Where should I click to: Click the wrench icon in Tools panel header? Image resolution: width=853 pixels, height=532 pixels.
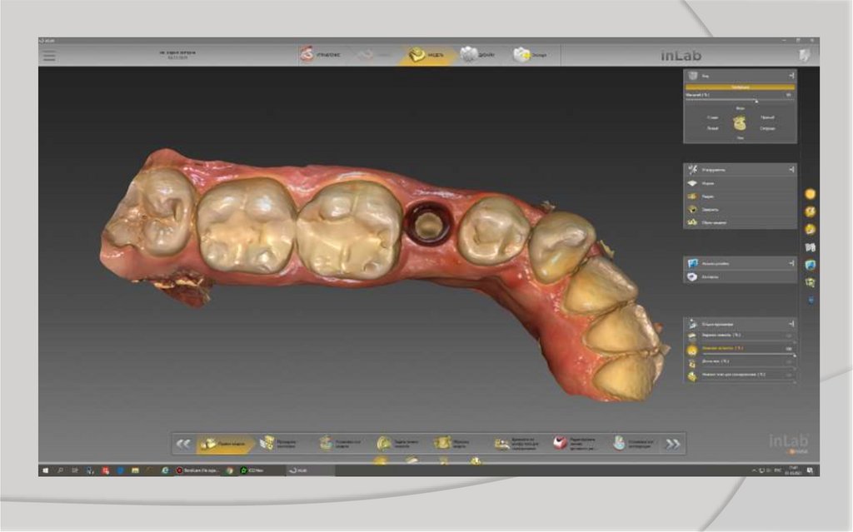point(692,170)
